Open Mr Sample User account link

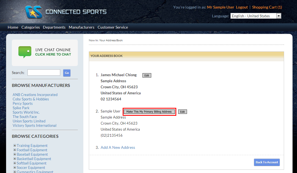(221, 7)
